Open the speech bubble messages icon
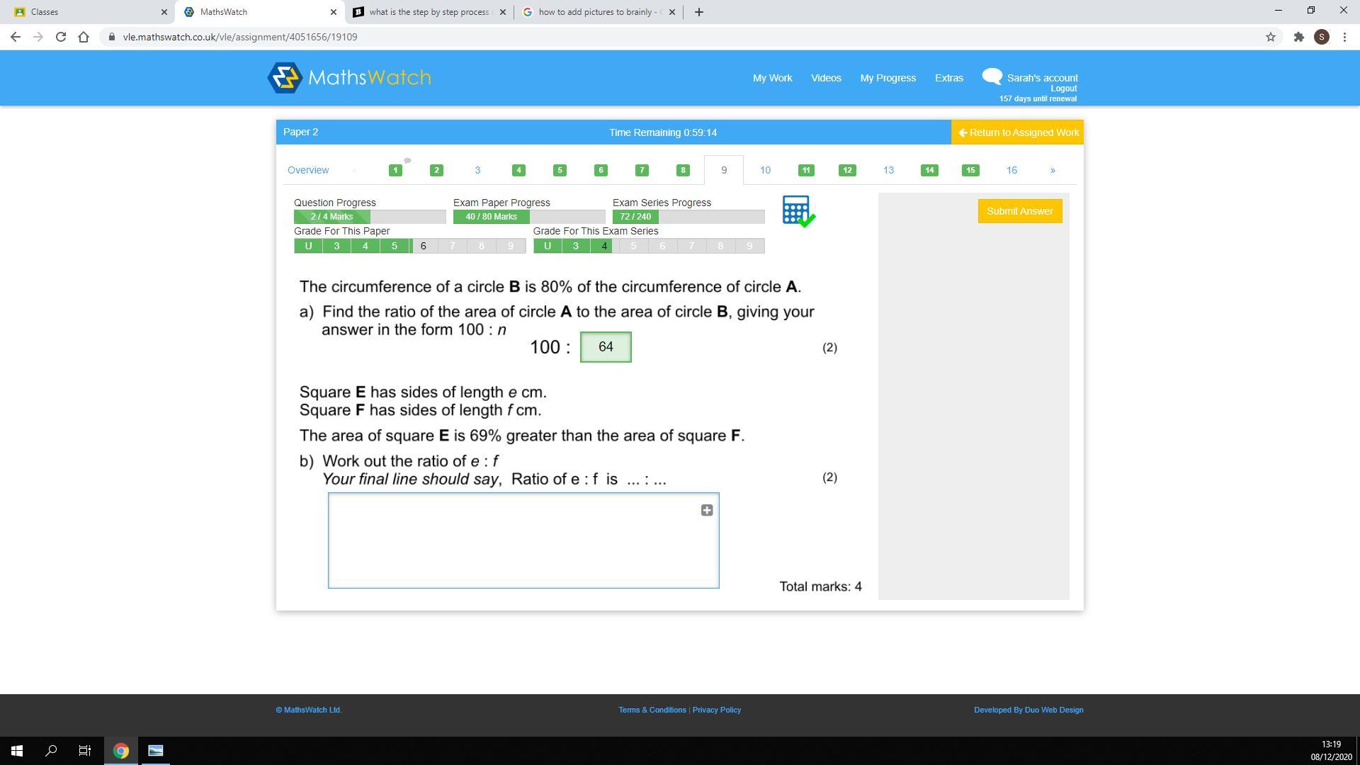The image size is (1360, 765). click(992, 76)
